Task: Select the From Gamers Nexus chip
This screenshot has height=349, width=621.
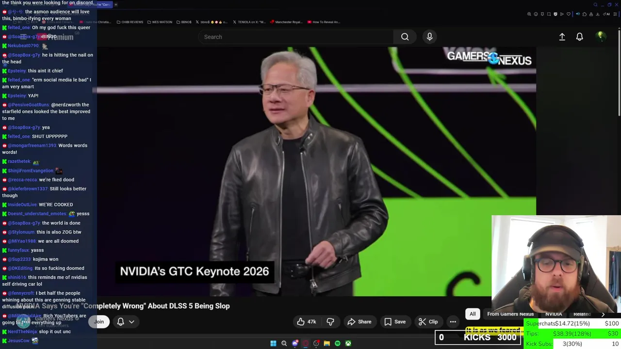Action: coord(510,314)
